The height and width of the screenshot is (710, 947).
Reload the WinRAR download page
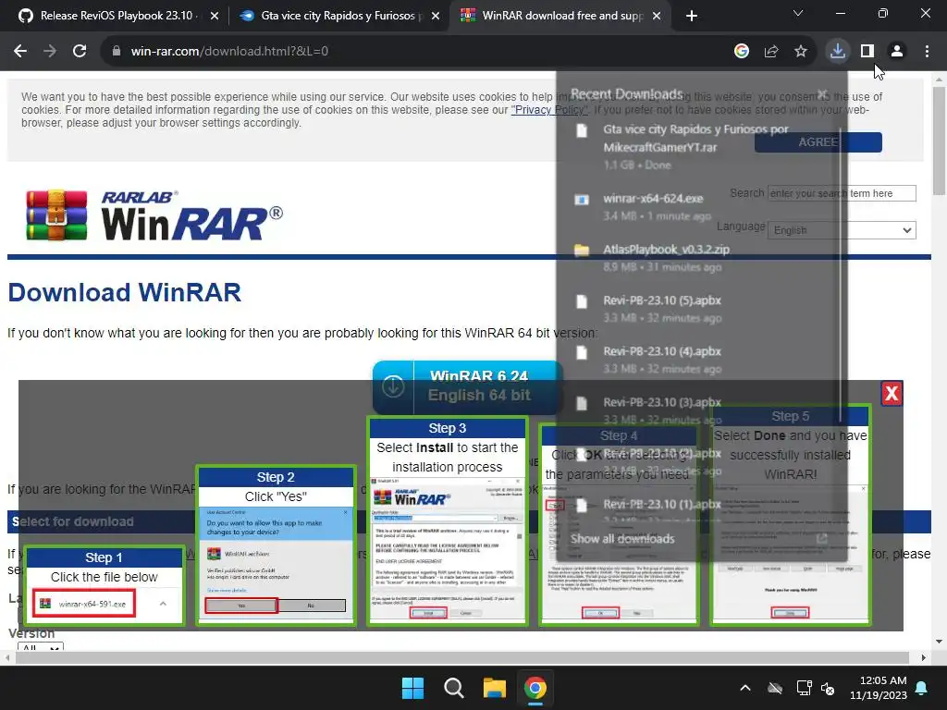click(80, 52)
